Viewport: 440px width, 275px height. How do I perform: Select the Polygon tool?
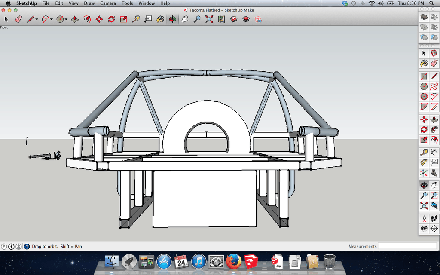424,97
